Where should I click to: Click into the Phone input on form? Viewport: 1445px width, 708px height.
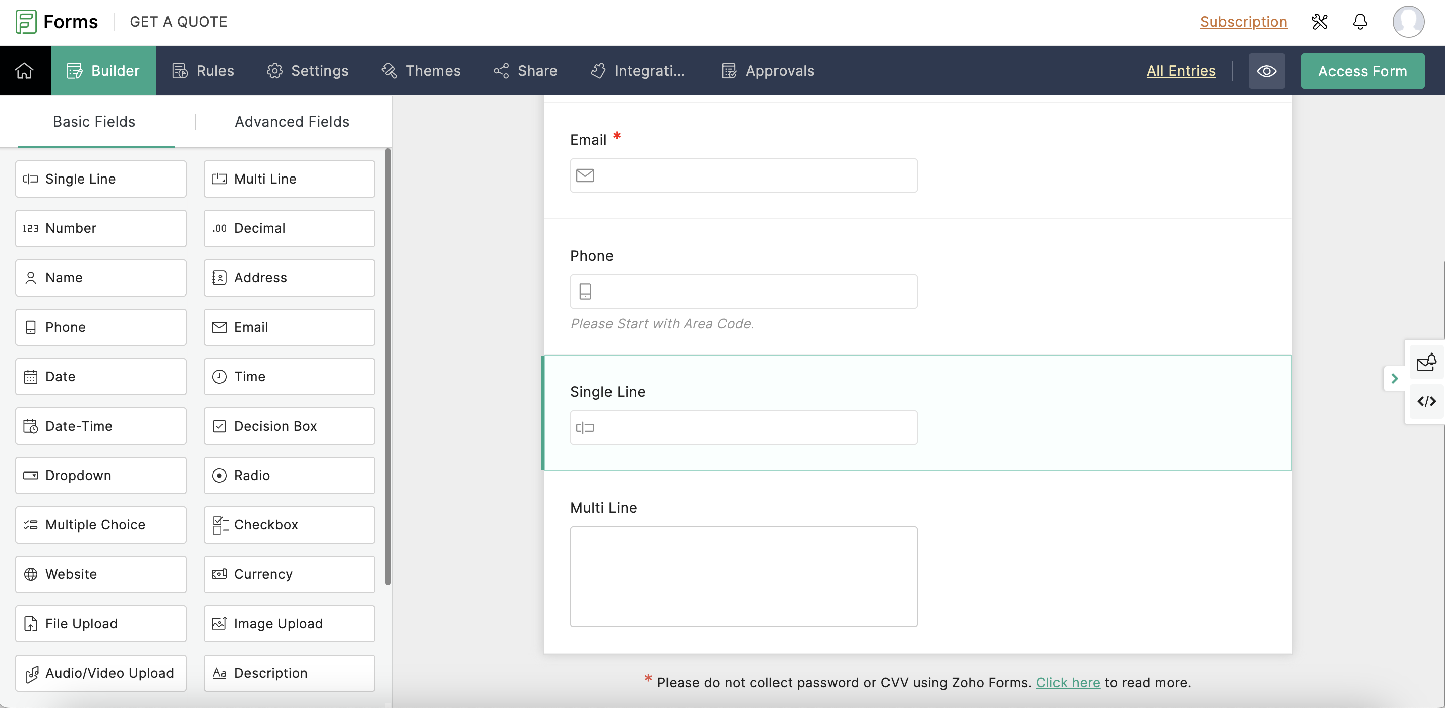(743, 291)
